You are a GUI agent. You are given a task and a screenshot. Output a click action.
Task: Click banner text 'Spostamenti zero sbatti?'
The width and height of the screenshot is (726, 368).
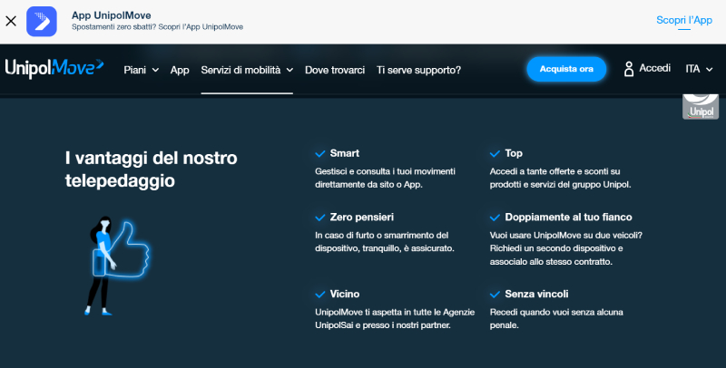pyautogui.click(x=114, y=27)
